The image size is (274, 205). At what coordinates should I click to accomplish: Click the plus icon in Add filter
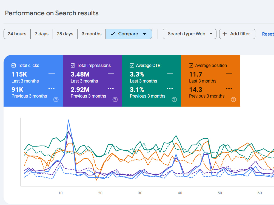click(225, 34)
